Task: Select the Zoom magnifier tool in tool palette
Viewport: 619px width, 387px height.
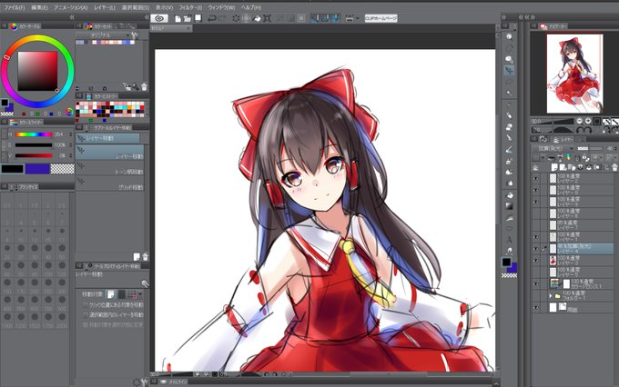Action: tap(509, 36)
